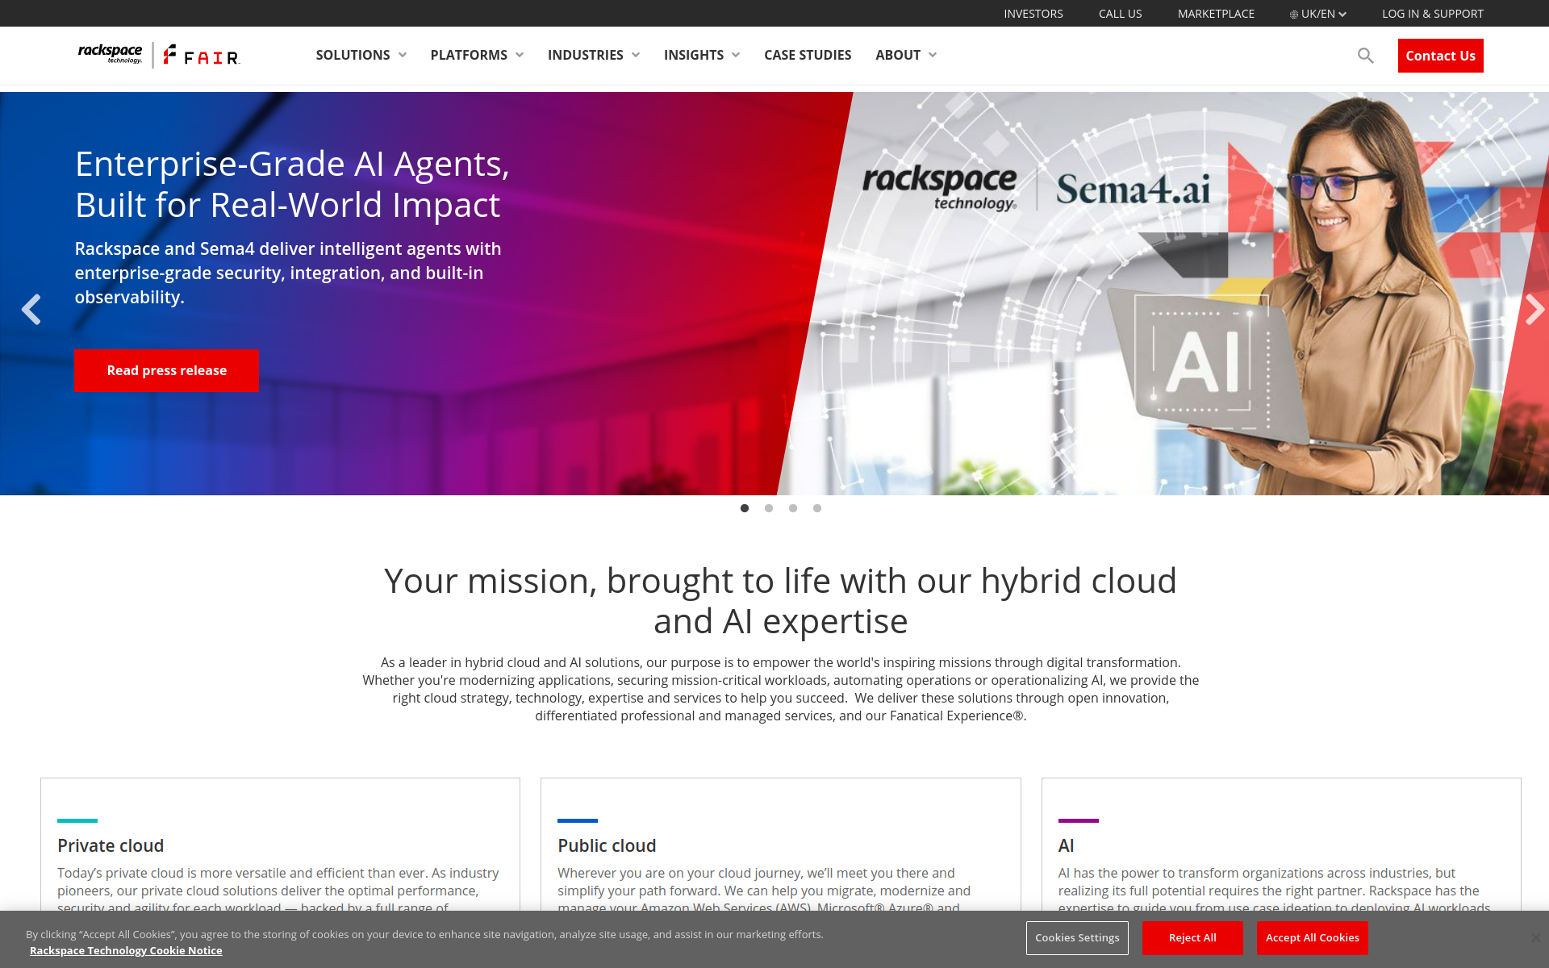Open the UK/EN language selector
Viewport: 1549px width, 968px height.
click(x=1317, y=14)
